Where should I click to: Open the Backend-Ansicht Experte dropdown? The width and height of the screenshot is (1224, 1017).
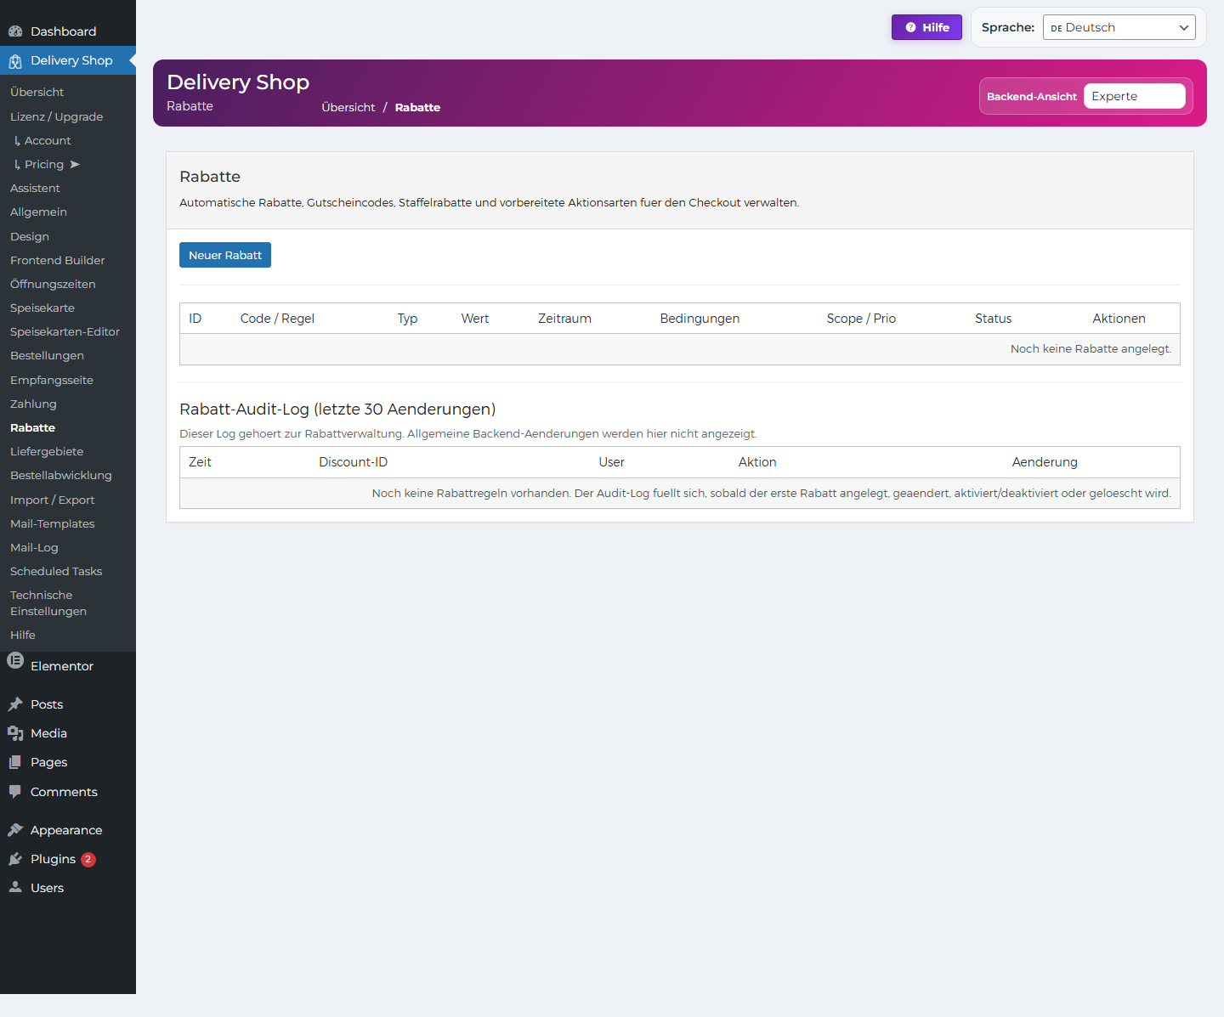[x=1134, y=96]
